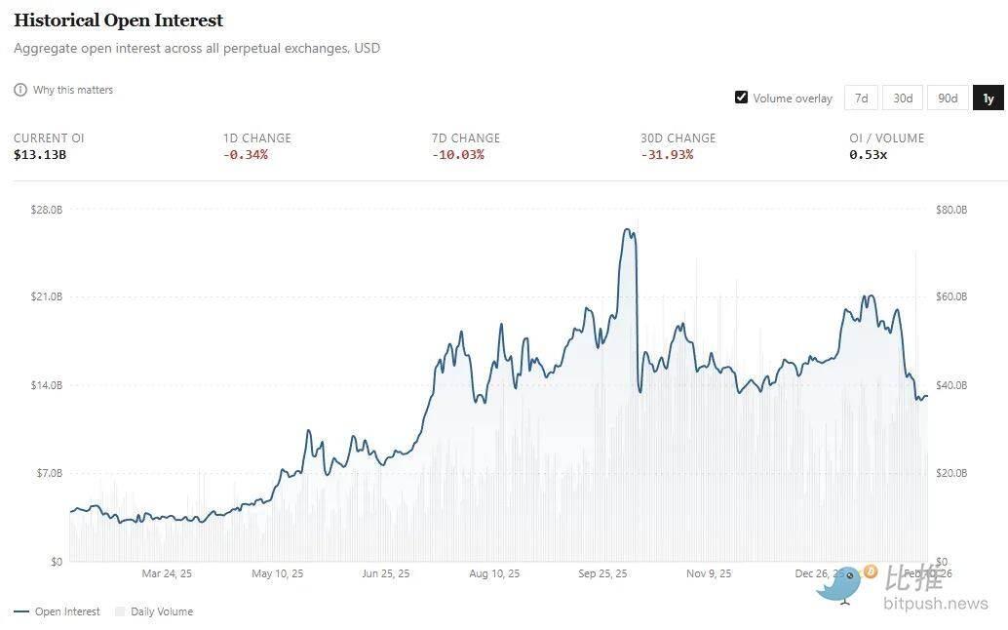Click the 30D Change -31.93% figure

(x=667, y=155)
